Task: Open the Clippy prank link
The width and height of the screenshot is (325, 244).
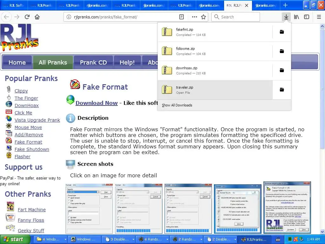Action: pyautogui.click(x=21, y=91)
